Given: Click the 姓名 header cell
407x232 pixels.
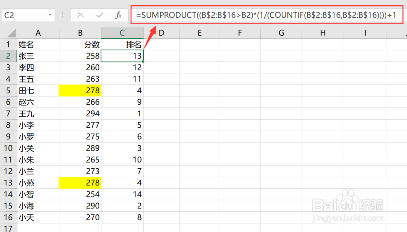Looking at the screenshot, I should point(38,45).
